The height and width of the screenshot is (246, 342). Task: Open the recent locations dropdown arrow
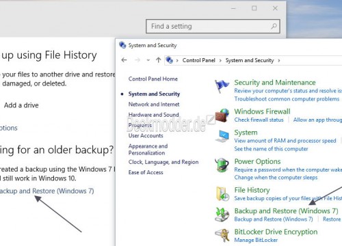(148, 60)
